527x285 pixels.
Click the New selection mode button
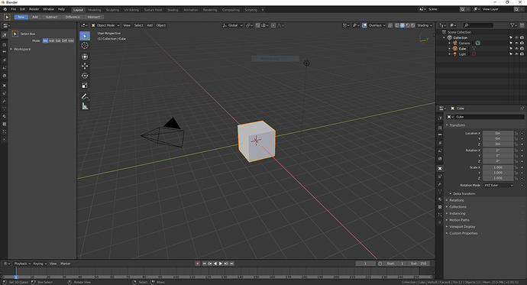(21, 17)
